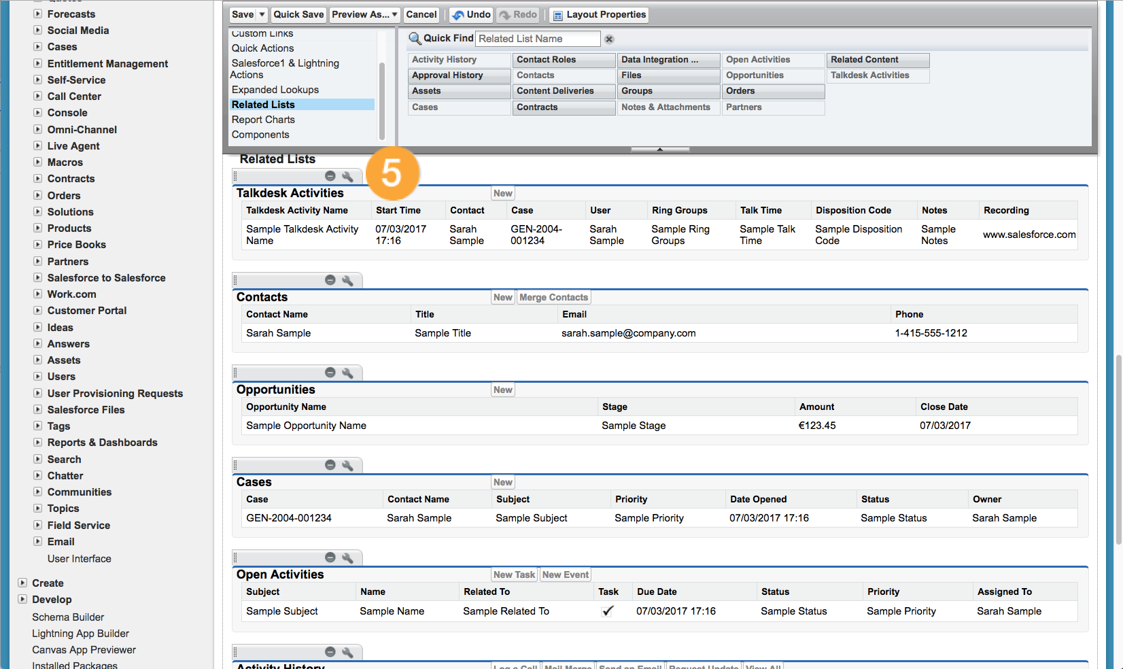Select the Approval History palette item

coord(459,75)
